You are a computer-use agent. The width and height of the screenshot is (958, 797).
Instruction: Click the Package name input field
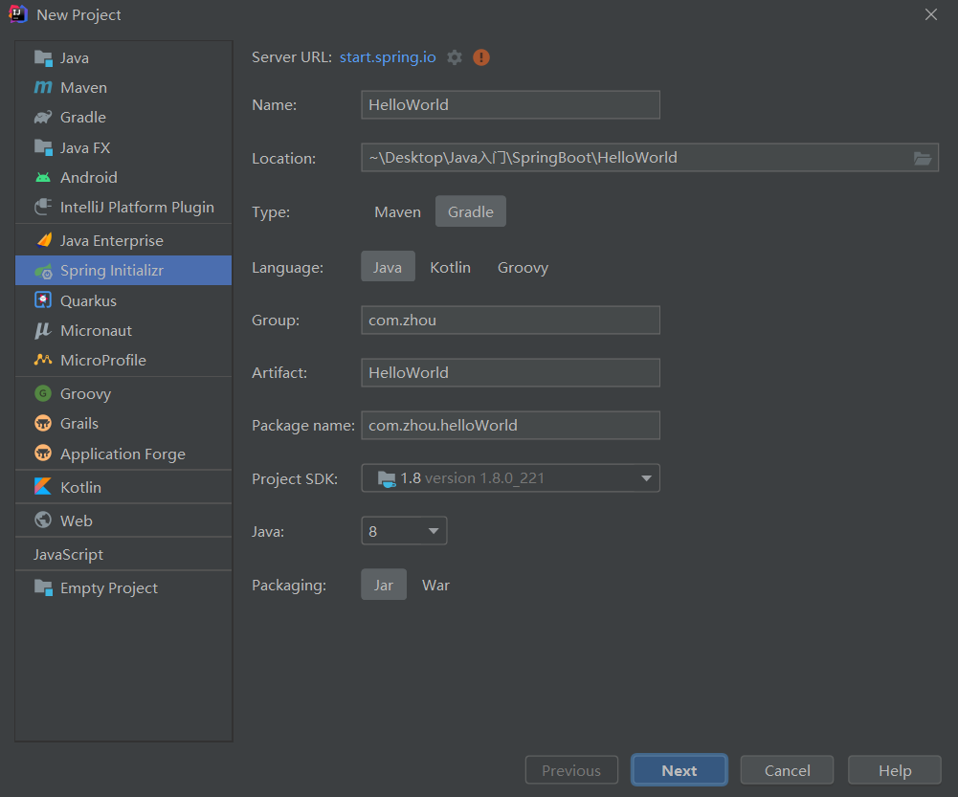(x=510, y=426)
